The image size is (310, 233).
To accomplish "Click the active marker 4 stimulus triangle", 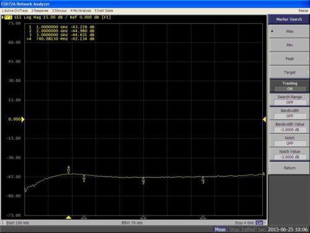I will 69,217.
